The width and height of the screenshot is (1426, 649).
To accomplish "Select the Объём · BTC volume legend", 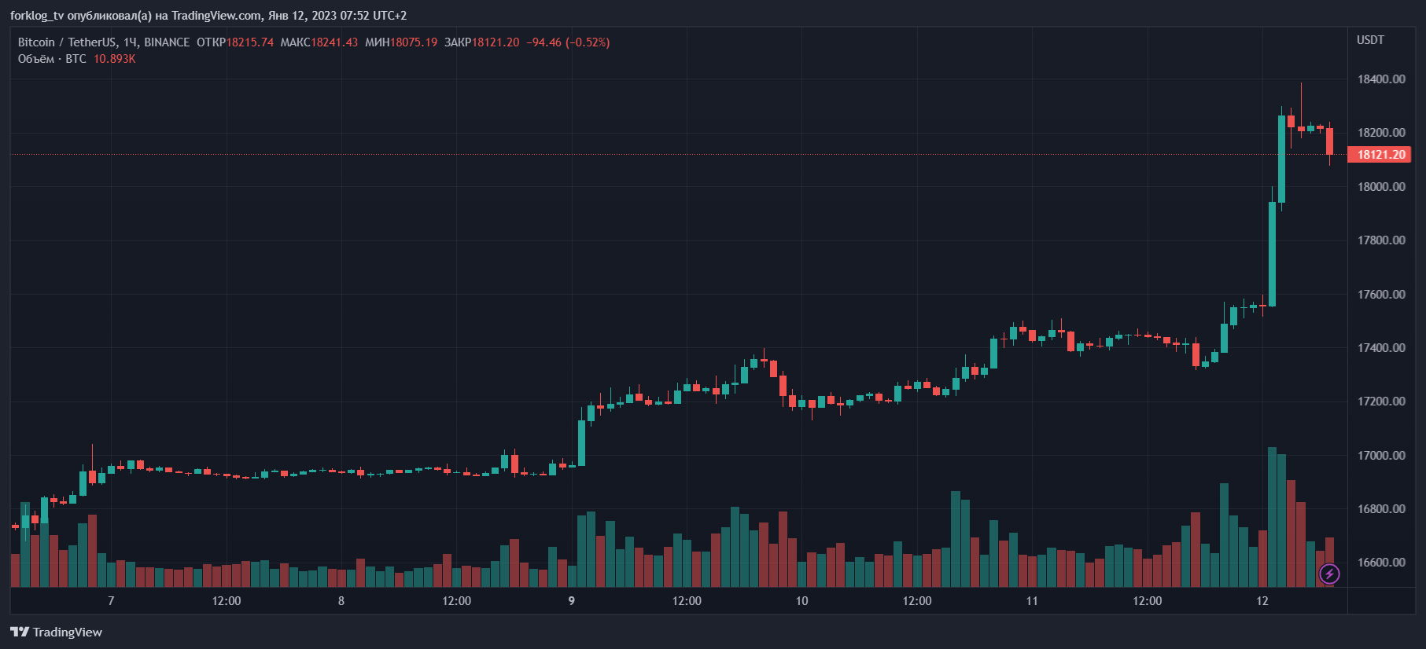I will tap(52, 59).
